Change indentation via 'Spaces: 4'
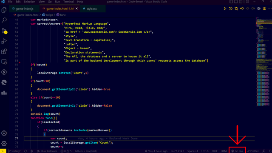Viewport: 272px width, 153px height. pyautogui.click(x=193, y=151)
